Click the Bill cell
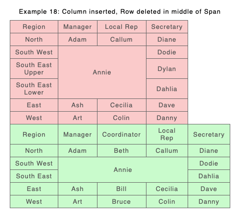The width and height of the screenshot is (242, 216). pos(121,189)
